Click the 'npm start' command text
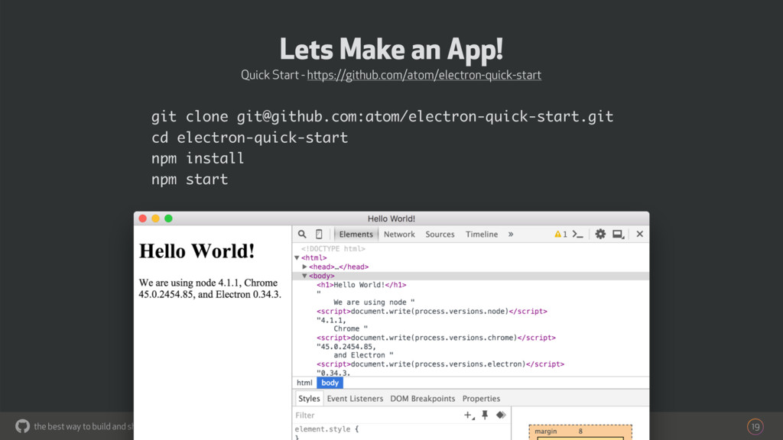This screenshot has height=440, width=783. [190, 179]
